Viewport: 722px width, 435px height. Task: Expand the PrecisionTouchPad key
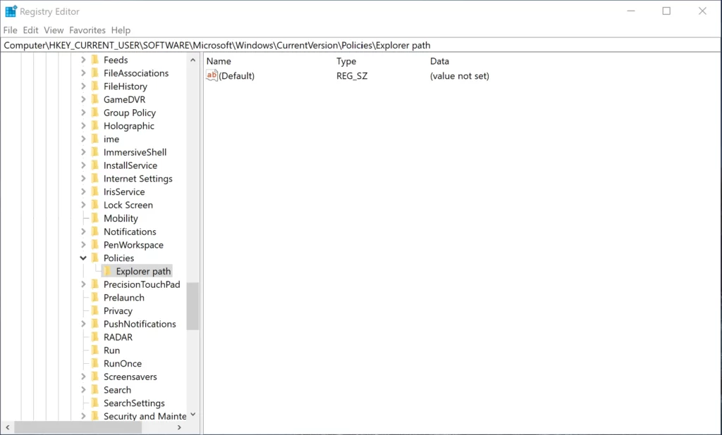pyautogui.click(x=83, y=284)
